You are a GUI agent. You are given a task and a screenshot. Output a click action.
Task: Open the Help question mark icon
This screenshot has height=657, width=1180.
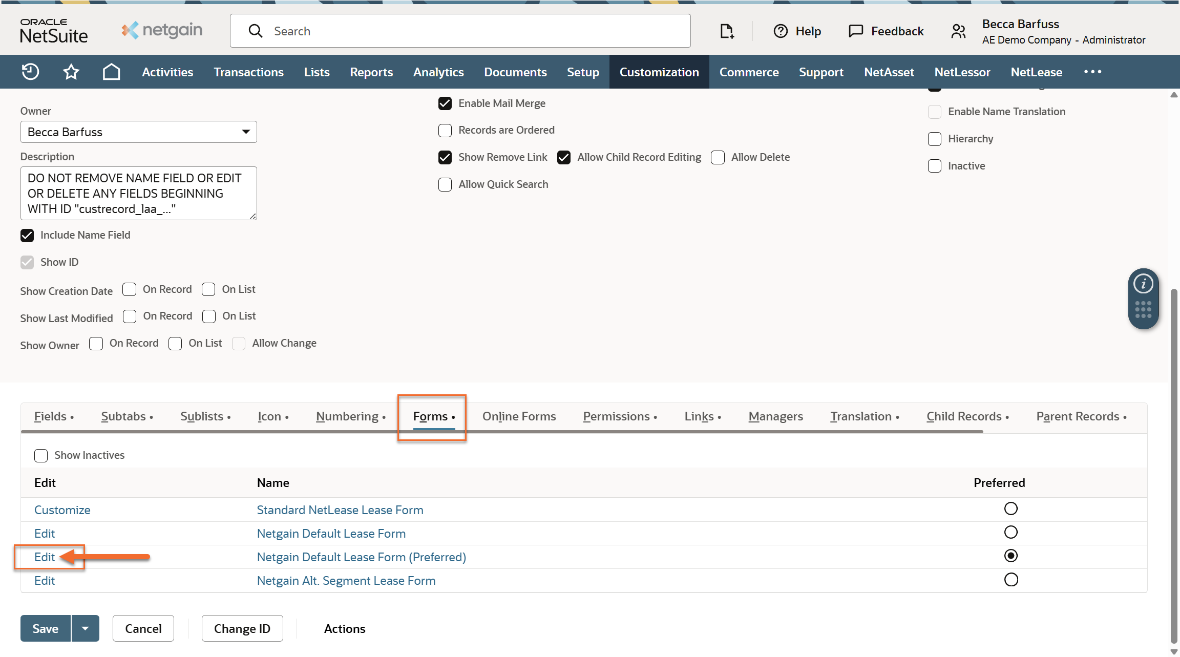pos(781,31)
